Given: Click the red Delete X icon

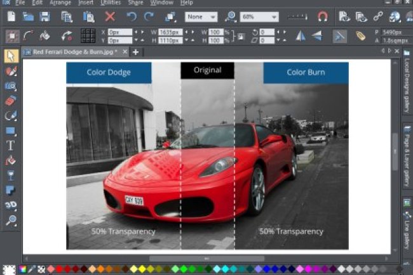Looking at the screenshot, I should pos(110,16).
